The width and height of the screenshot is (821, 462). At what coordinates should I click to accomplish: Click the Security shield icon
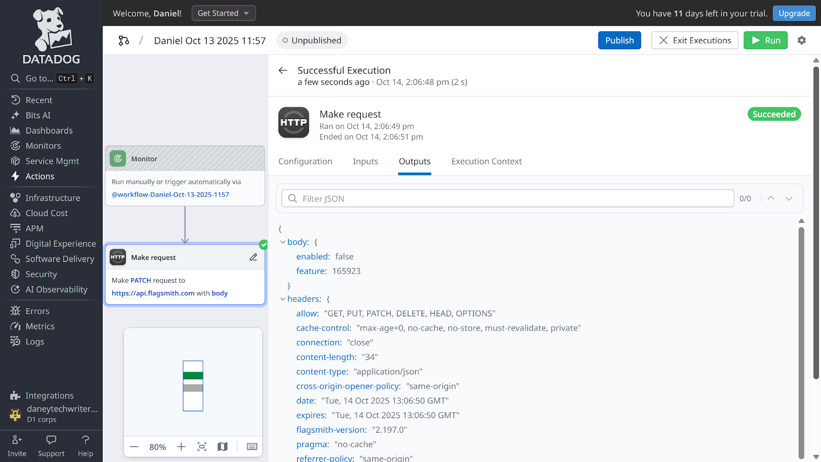click(x=15, y=274)
